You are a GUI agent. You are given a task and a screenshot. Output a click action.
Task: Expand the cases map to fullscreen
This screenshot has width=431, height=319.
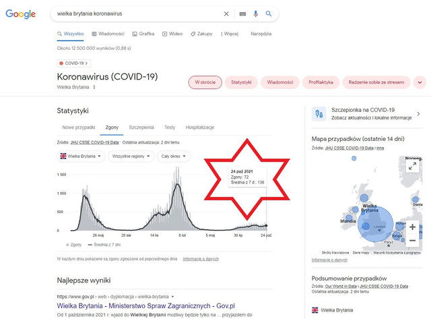pos(412,166)
